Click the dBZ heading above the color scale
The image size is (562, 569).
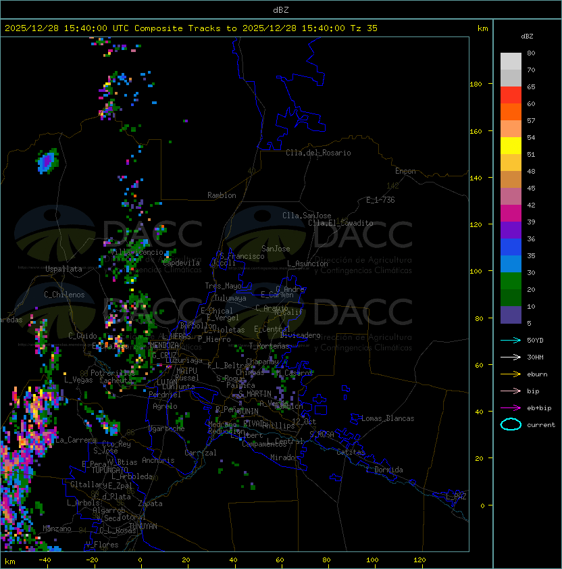click(527, 36)
